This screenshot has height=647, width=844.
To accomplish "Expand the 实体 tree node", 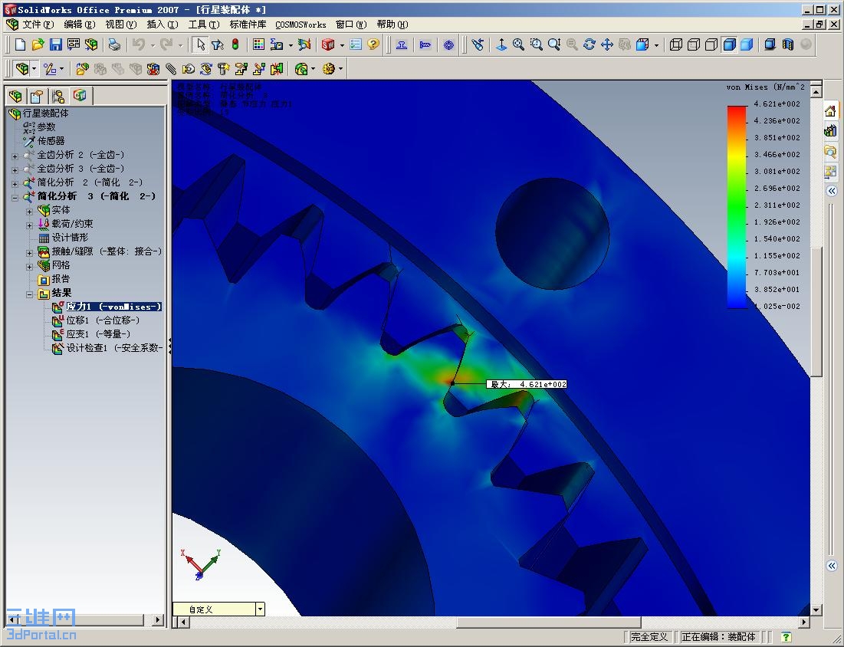I will coord(30,212).
